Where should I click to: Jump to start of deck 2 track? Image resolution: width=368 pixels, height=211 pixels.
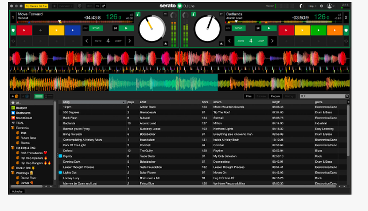point(258,28)
